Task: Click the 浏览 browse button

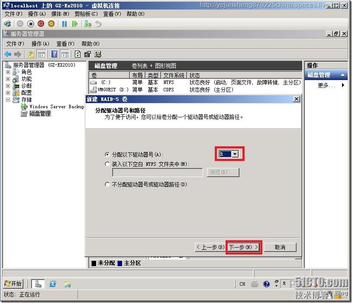Action: [223, 172]
